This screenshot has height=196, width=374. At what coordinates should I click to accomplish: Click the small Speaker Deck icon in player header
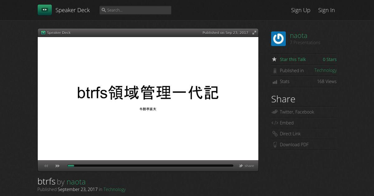click(43, 33)
